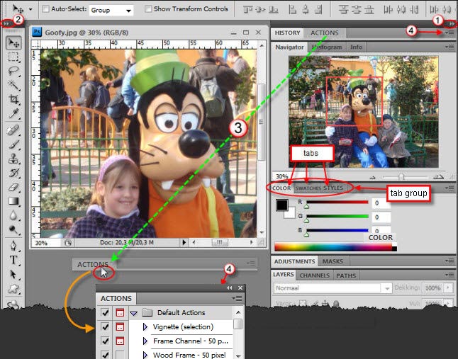Toggle Vignette (selection) action checkmark
The height and width of the screenshot is (359, 458).
click(105, 326)
